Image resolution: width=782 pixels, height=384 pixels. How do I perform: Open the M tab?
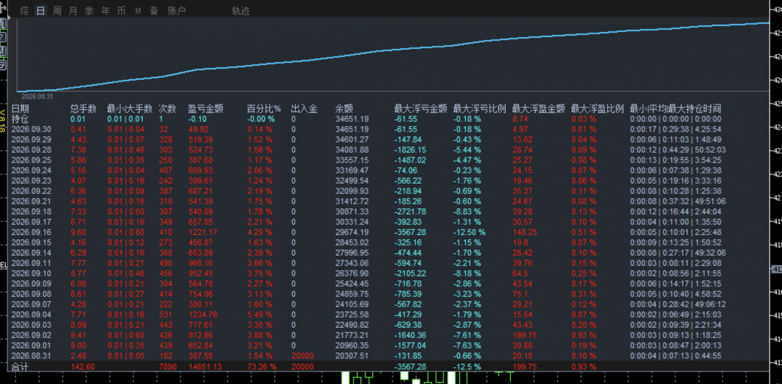[x=138, y=11]
